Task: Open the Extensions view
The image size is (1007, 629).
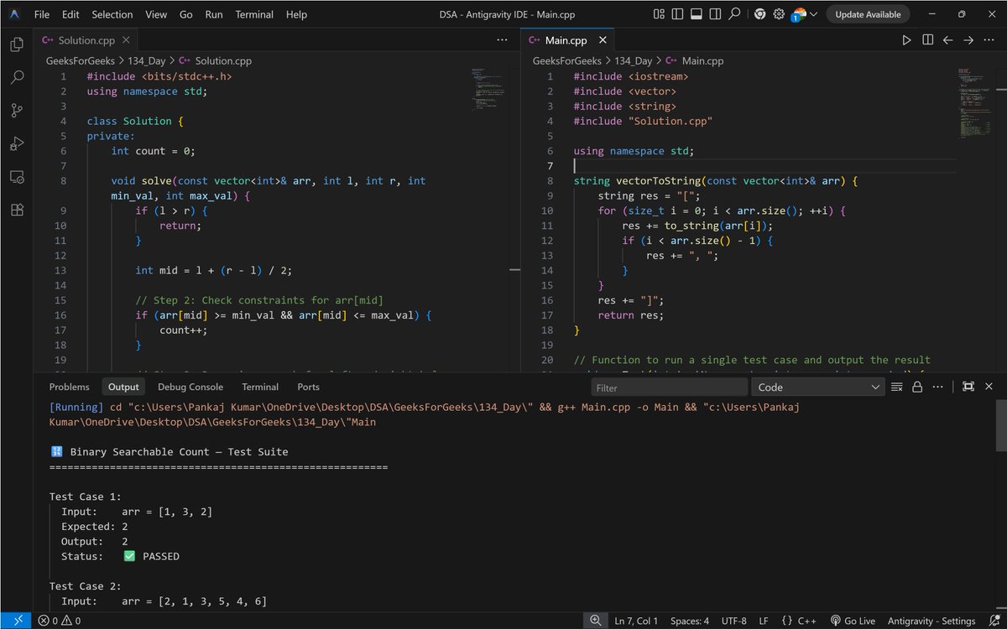Action: tap(17, 211)
